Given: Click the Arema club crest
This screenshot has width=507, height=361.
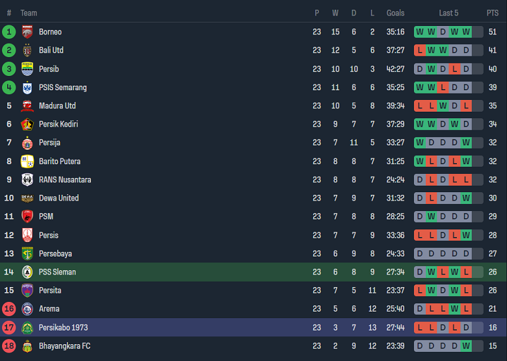Looking at the screenshot, I should [27, 309].
